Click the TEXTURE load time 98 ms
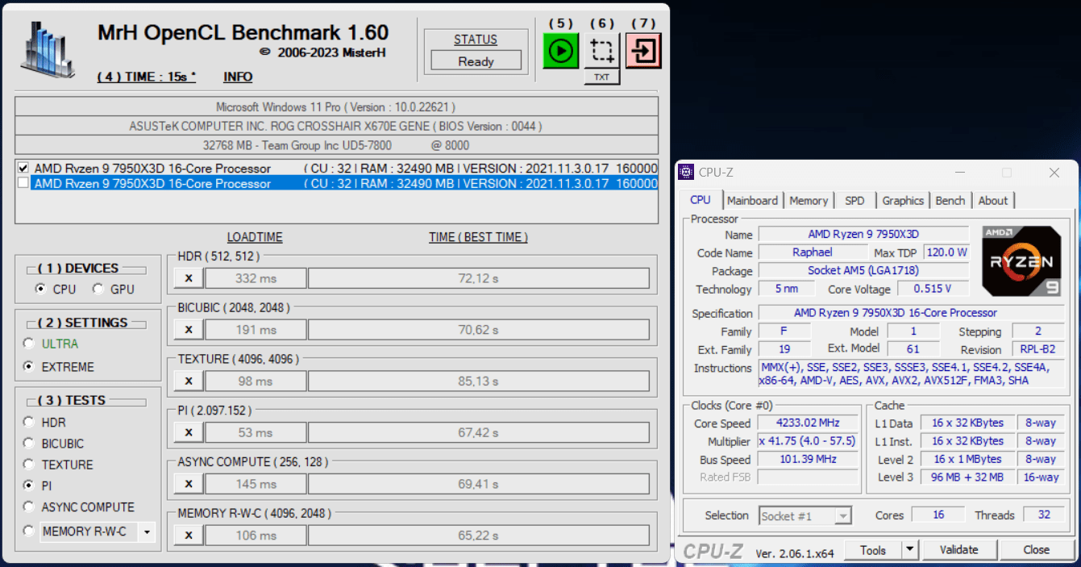Screen dimensions: 1081x567 pos(256,381)
